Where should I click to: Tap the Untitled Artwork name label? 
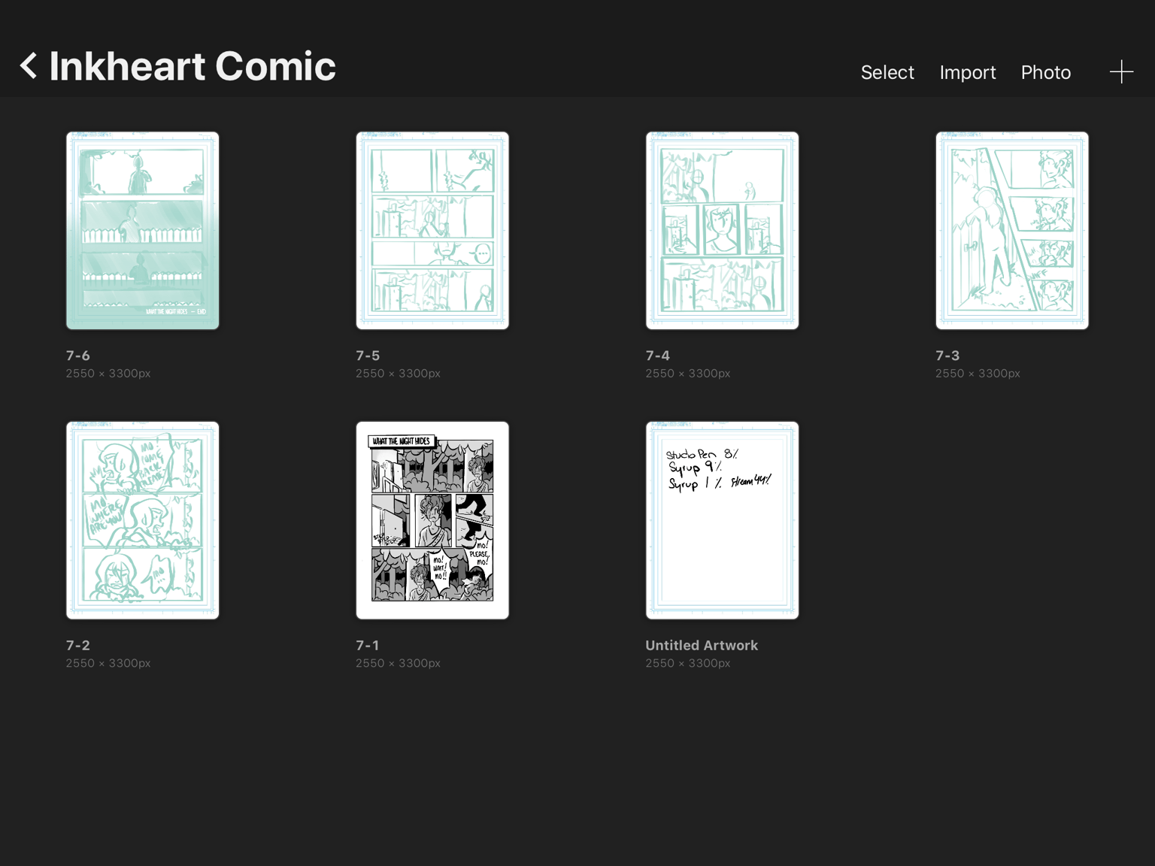coord(702,645)
